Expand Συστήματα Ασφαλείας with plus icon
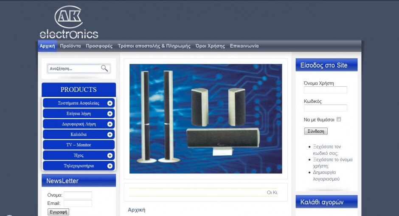 (x=110, y=103)
